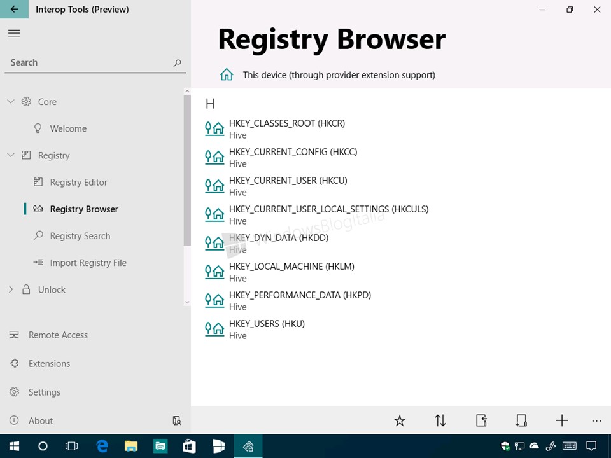611x458 pixels.
Task: Select Registry Browser in sidebar
Action: (x=84, y=209)
